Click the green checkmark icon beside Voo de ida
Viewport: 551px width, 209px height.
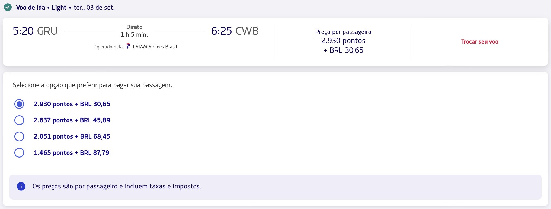click(x=8, y=7)
